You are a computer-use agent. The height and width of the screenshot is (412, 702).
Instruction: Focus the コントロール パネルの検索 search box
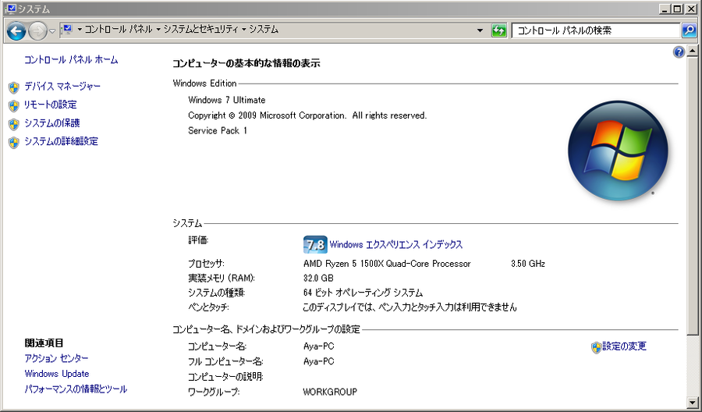pyautogui.click(x=595, y=30)
